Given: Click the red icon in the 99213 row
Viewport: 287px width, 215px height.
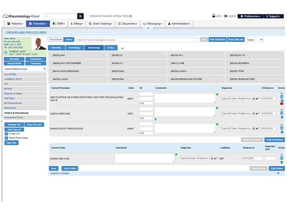Looking at the screenshot, I should tap(282, 104).
